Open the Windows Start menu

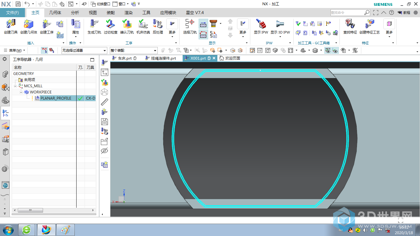coord(8,230)
